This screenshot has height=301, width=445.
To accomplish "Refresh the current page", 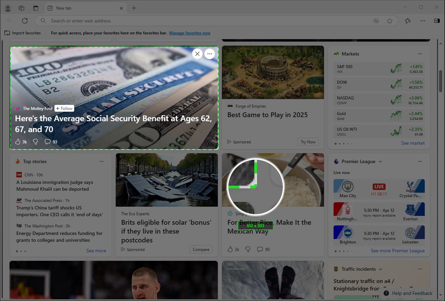I will point(24,21).
